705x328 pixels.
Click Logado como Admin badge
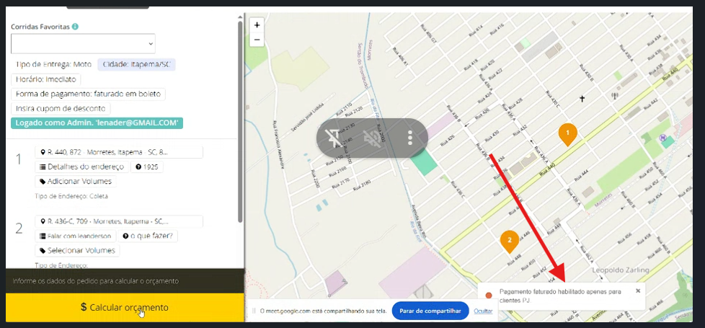tap(97, 123)
